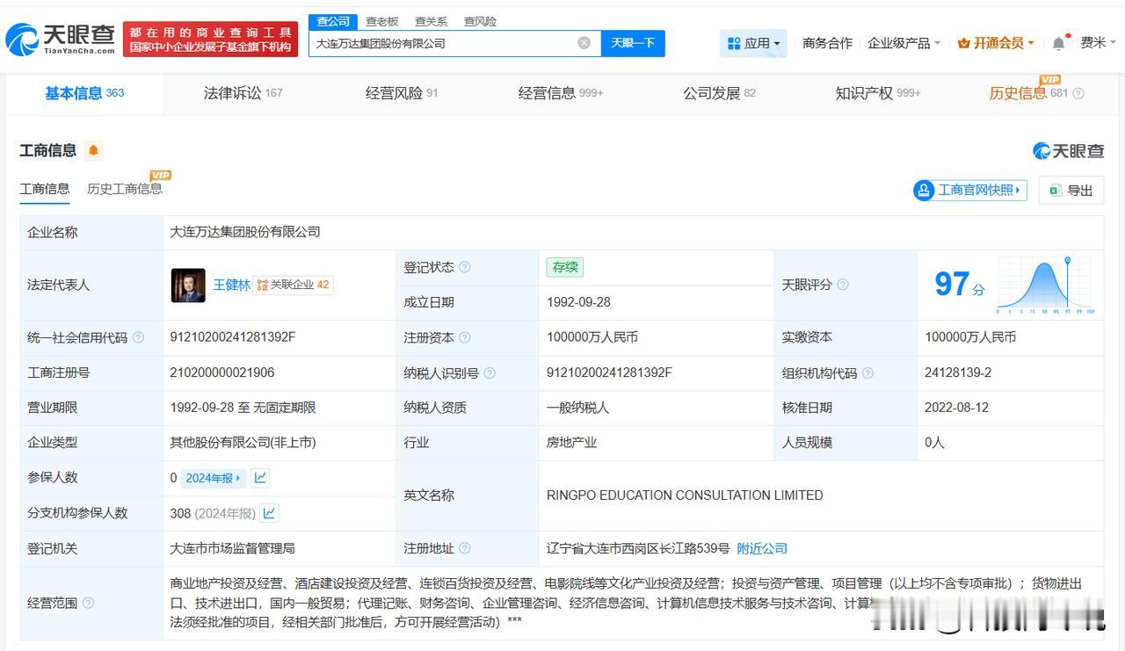Click the 成立日期 value 1992-09-28
1125x651 pixels.
tap(578, 302)
